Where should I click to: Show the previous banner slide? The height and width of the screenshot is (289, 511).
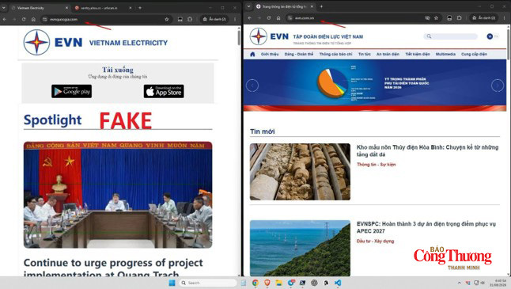point(252,86)
